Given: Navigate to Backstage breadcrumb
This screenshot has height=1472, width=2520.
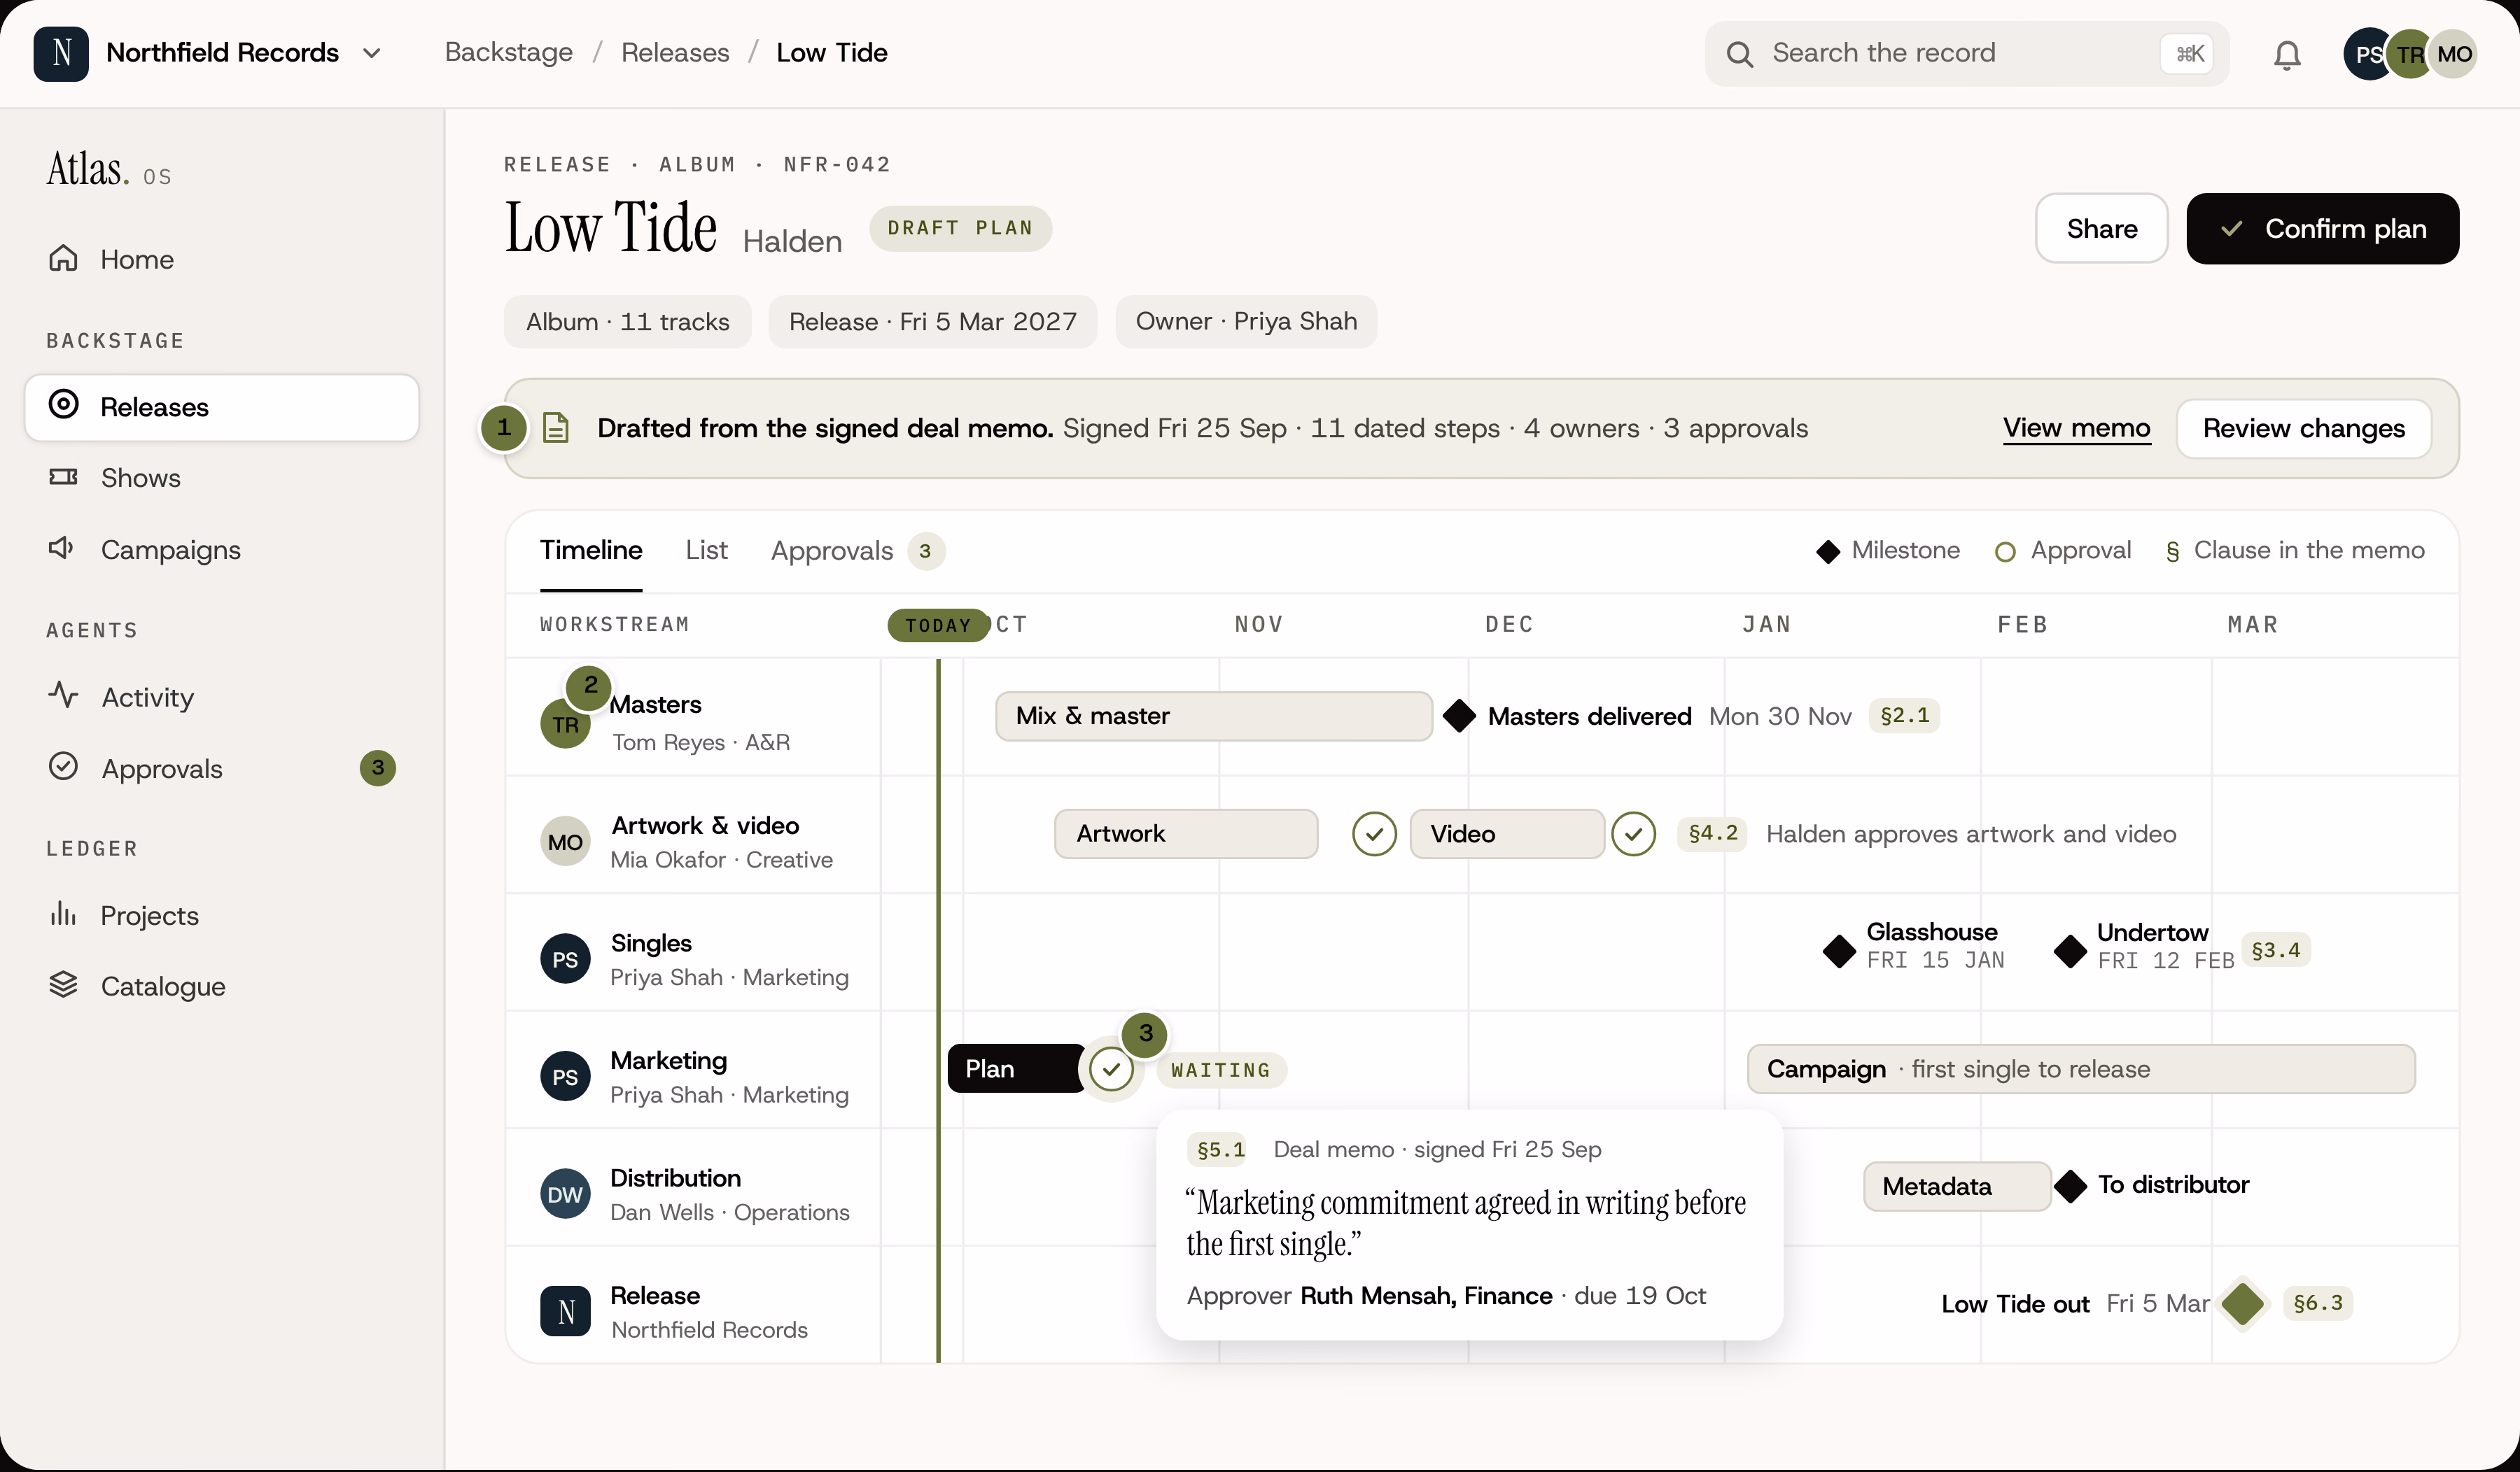Looking at the screenshot, I should tap(508, 53).
